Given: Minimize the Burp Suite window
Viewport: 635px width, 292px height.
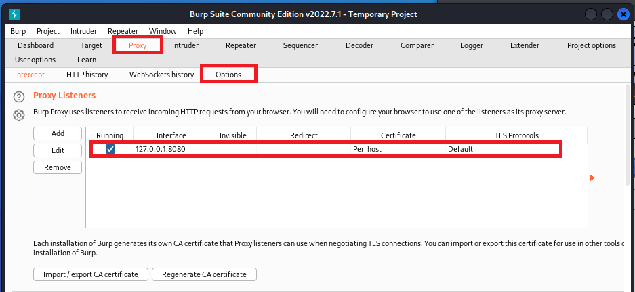Looking at the screenshot, I should [591, 15].
